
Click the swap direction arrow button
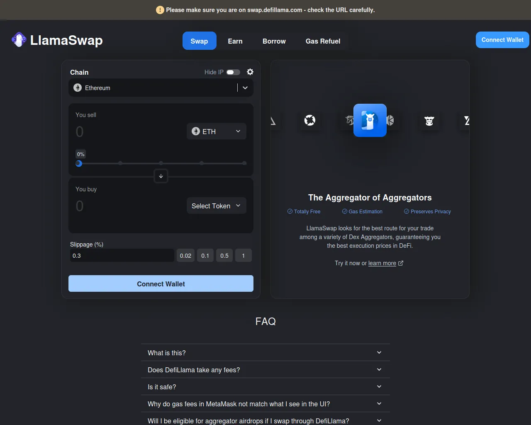click(x=161, y=176)
